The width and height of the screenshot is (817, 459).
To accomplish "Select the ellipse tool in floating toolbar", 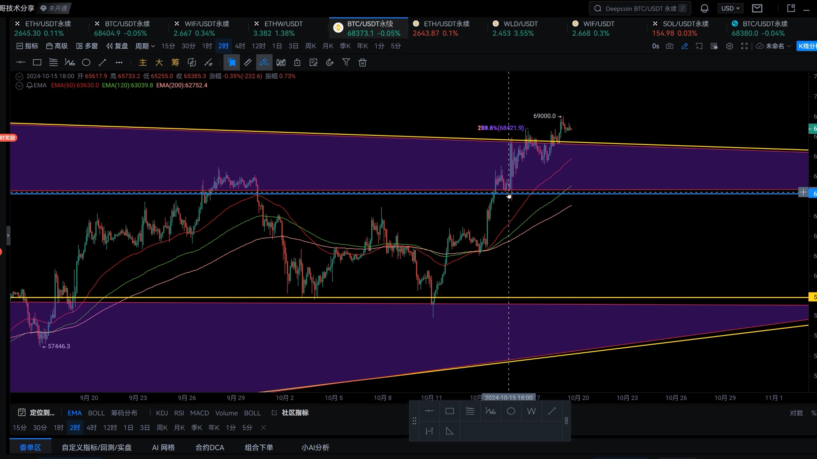I will [x=511, y=411].
